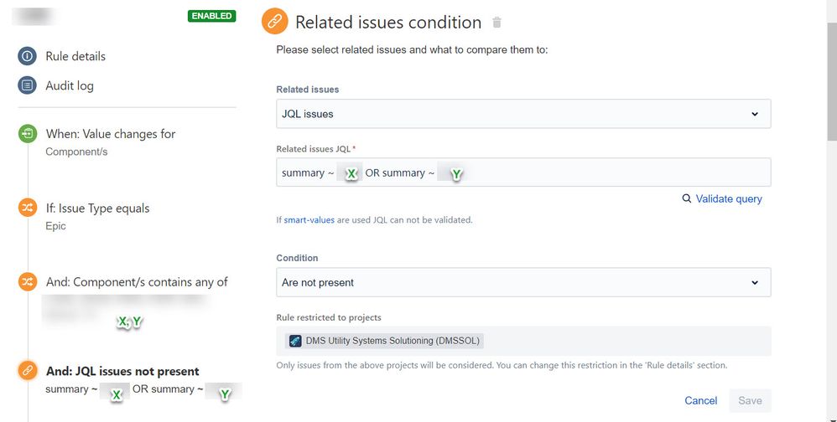Click the Component/s contains condition icon
Screen dimensions: 837x422
28,282
